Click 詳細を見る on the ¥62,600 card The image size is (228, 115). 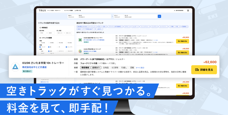pos(204,70)
